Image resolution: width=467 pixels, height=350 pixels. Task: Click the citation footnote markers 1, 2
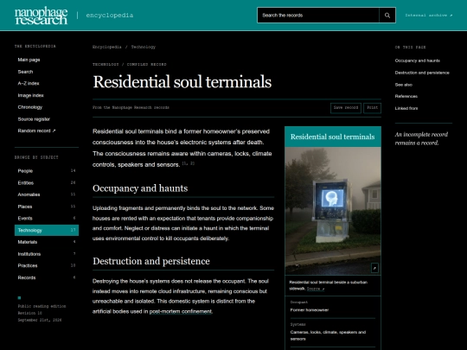[x=188, y=163]
